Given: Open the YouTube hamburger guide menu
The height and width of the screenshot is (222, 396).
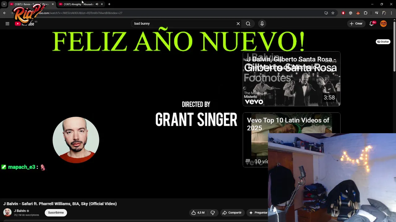Looking at the screenshot, I should pyautogui.click(x=7, y=23).
